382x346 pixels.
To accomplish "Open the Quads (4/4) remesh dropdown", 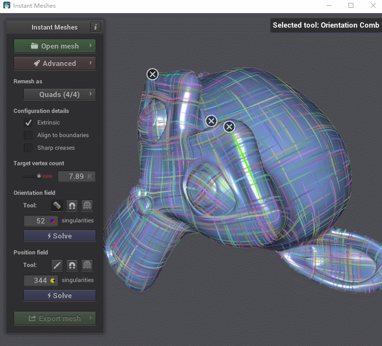I will point(60,94).
